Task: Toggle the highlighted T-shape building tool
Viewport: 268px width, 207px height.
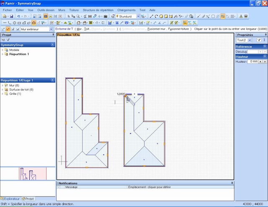Action: click(33, 23)
